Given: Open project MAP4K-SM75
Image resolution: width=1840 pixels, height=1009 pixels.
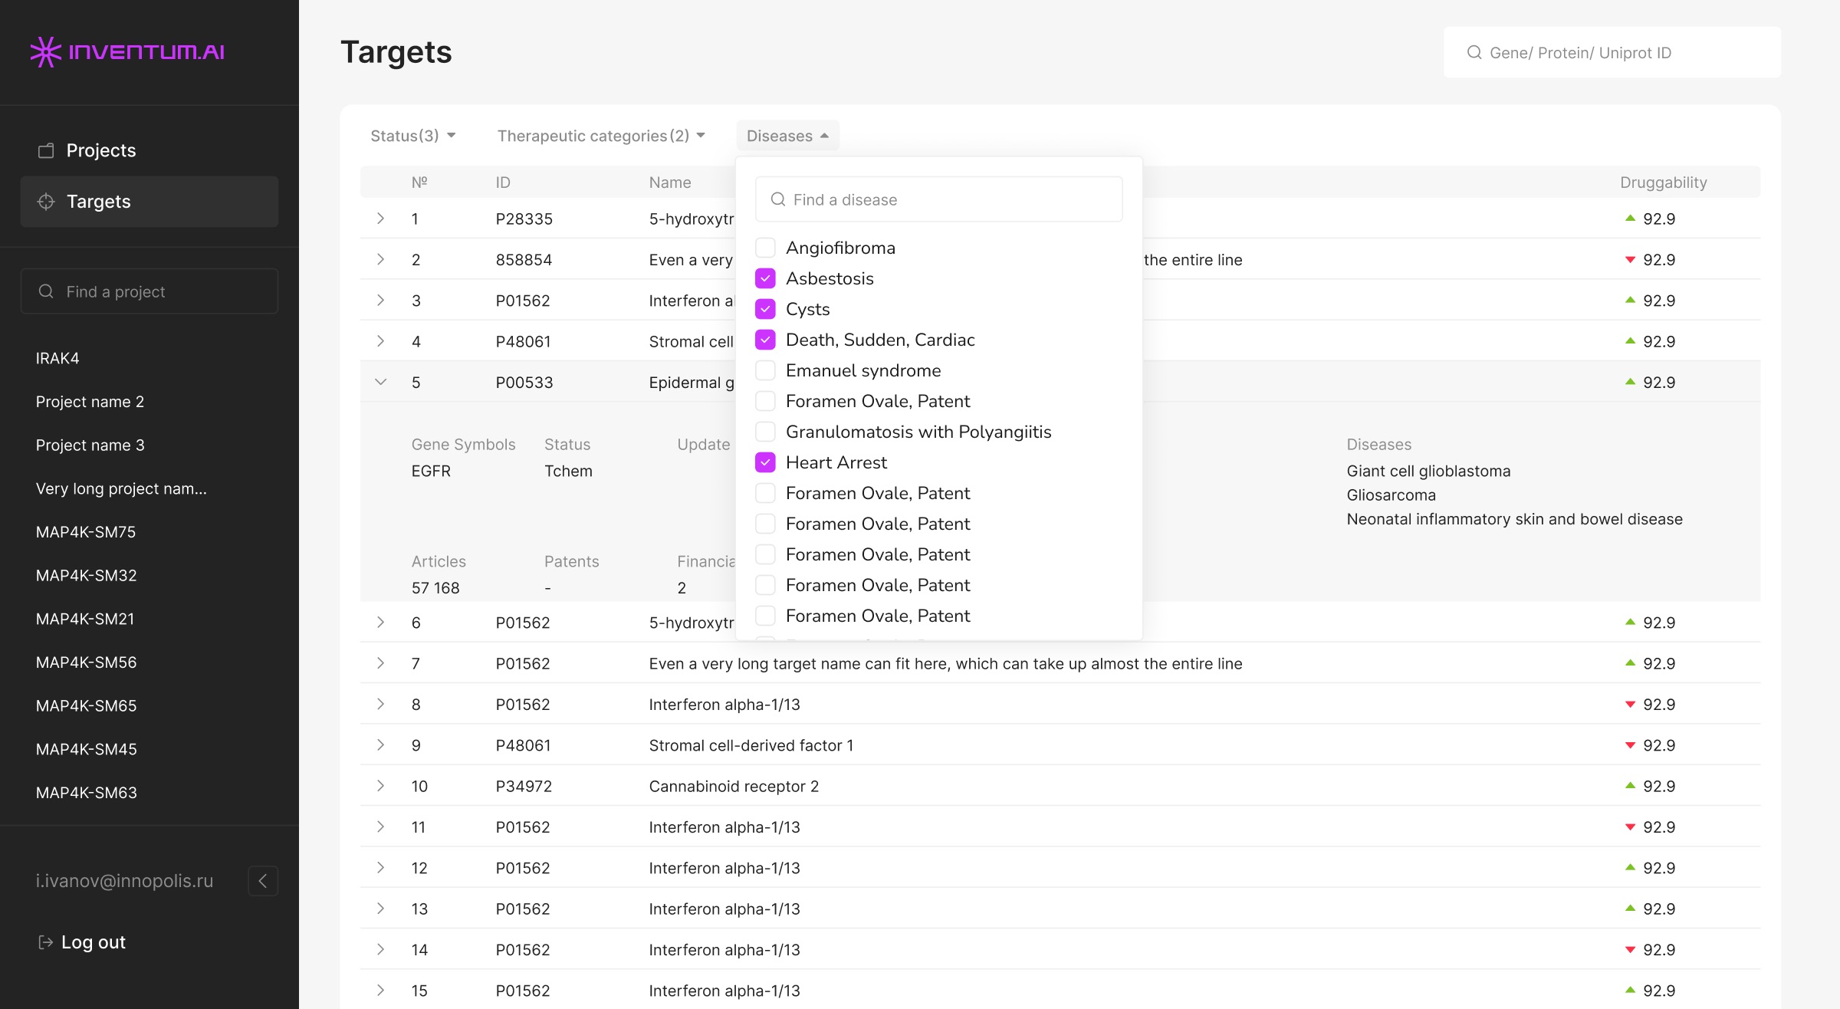Looking at the screenshot, I should (86, 532).
